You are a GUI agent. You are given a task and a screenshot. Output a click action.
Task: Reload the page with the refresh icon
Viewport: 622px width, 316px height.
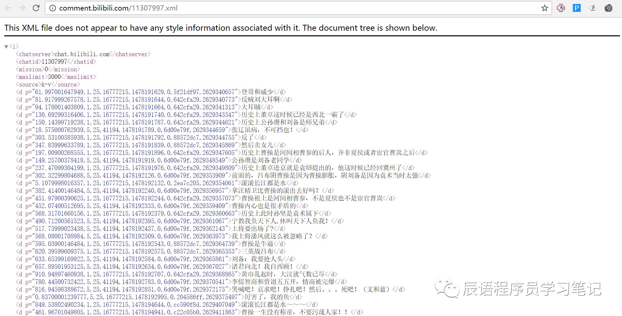coord(36,8)
